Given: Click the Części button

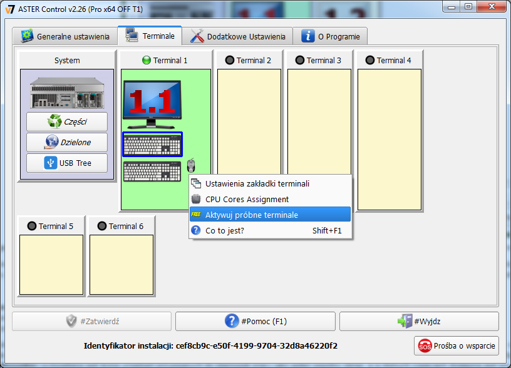Looking at the screenshot, I should [67, 122].
